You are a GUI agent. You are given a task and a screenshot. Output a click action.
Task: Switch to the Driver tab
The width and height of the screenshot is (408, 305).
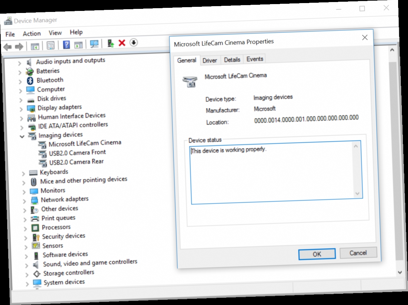click(210, 60)
